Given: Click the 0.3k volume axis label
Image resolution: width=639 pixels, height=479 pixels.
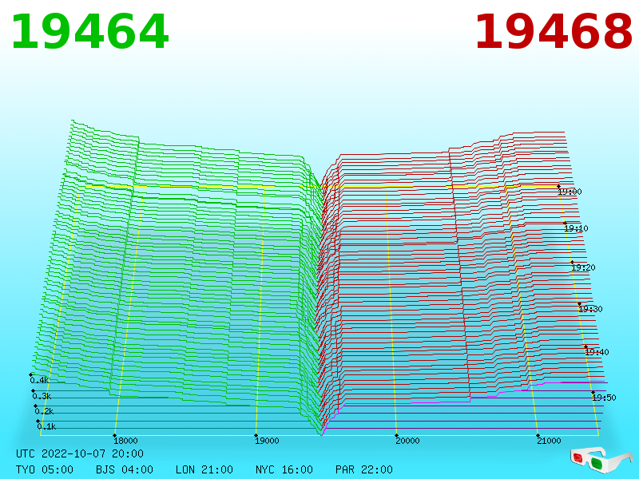Looking at the screenshot, I should pos(42,396).
